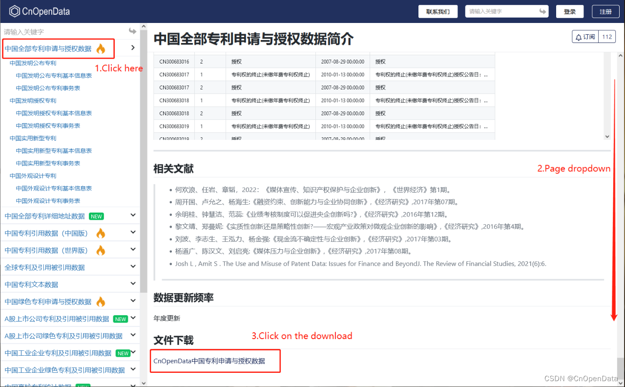Open 中国外观设计专利 sidebar item
Viewport: 625px width, 387px height.
point(33,176)
